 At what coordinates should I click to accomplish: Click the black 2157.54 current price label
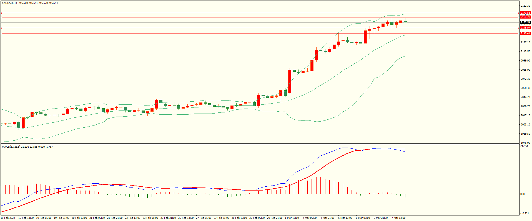click(x=525, y=22)
